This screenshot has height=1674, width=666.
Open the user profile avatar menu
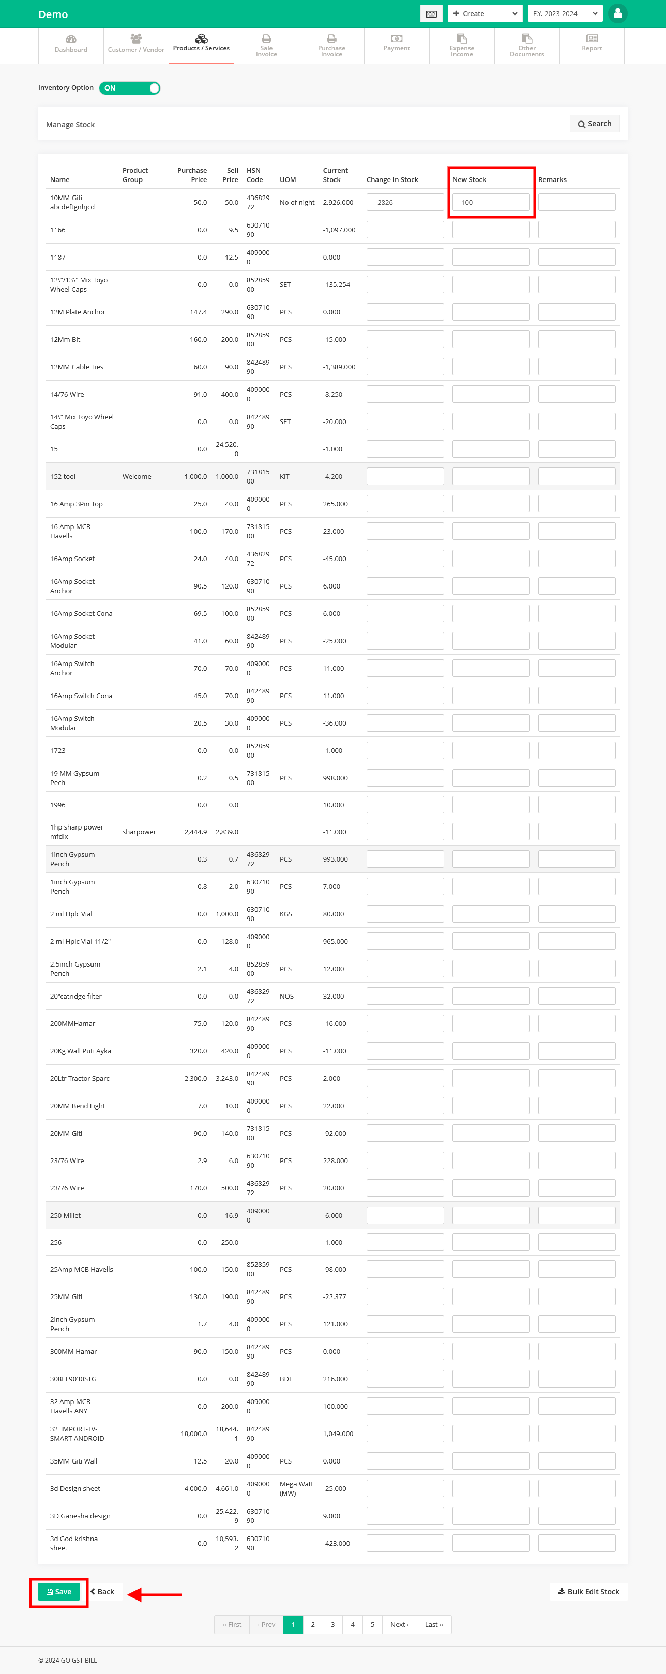click(x=617, y=13)
